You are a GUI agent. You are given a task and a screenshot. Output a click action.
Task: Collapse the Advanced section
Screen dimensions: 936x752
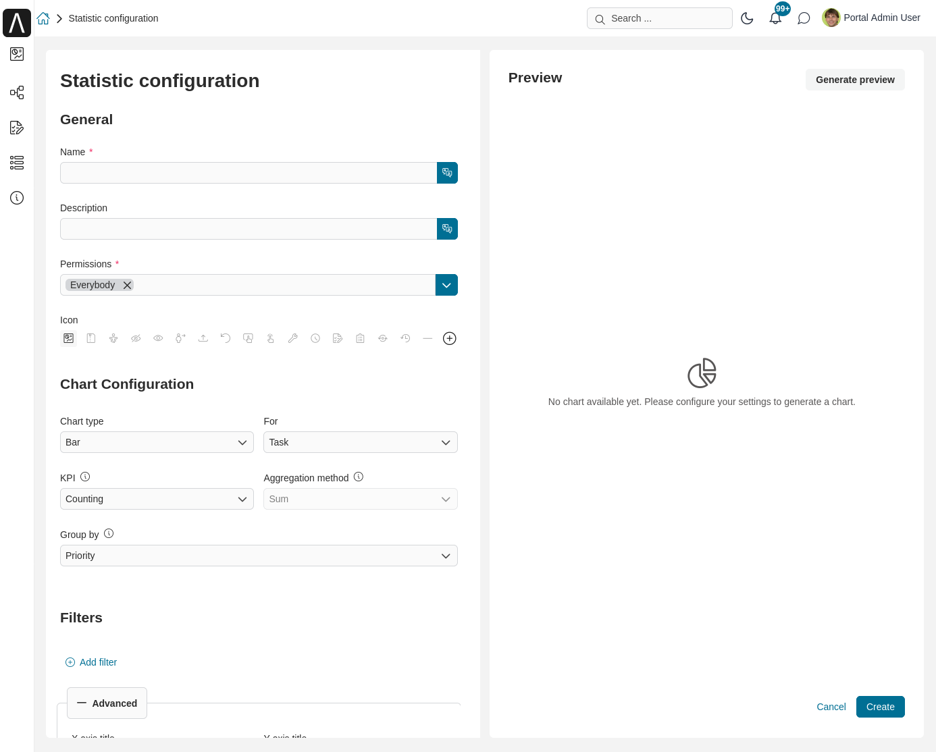107,703
